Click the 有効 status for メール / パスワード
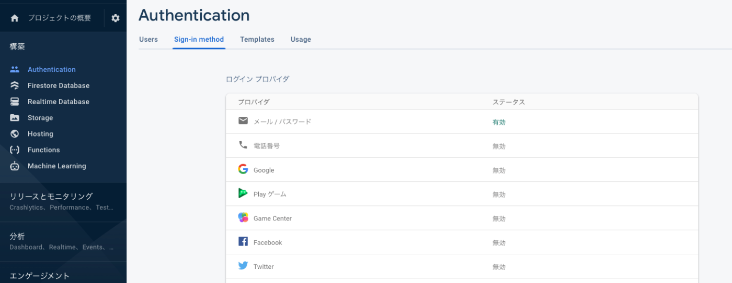The height and width of the screenshot is (283, 732). (x=499, y=122)
